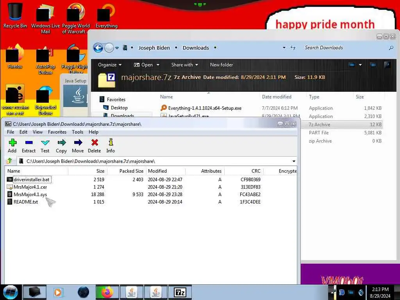Open the Edit menu in 7-Zip
Screen dimensions: 400x300
(x=23, y=132)
